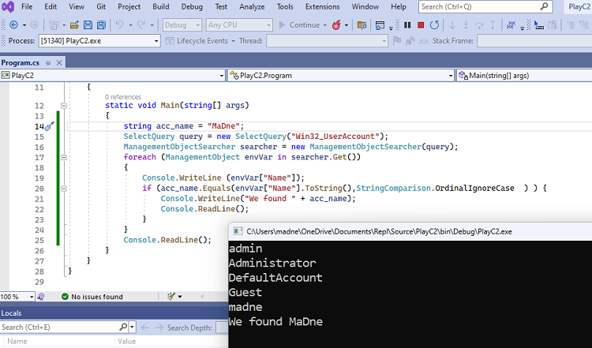Open the Any CPU platform dropdown

(239, 25)
